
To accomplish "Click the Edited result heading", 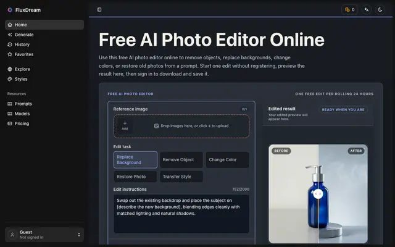I will point(282,109).
